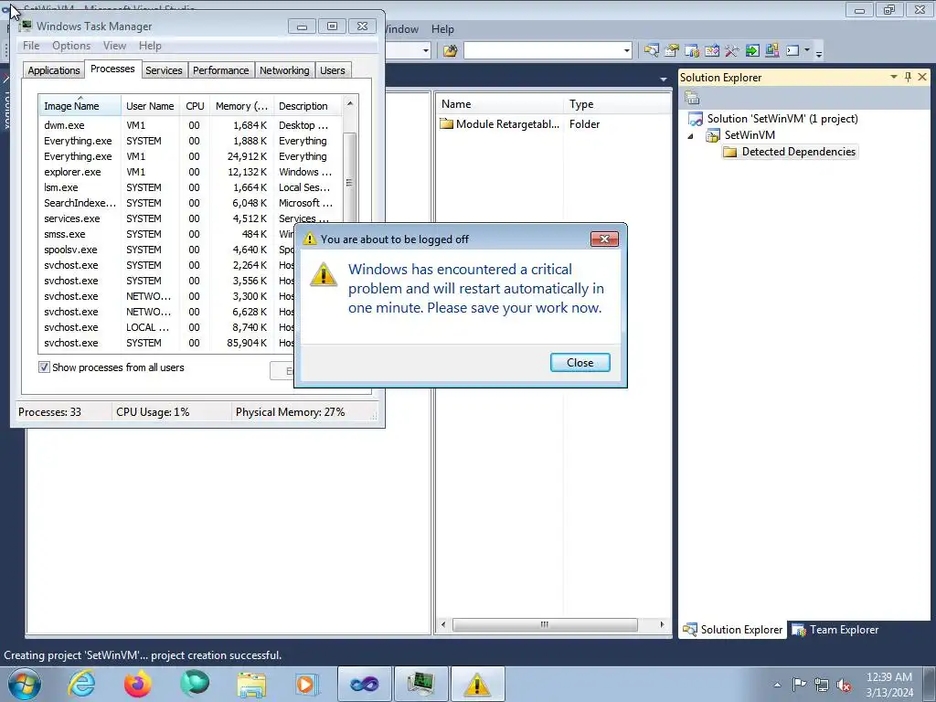Open the Task Manager Options menu

[x=71, y=46]
